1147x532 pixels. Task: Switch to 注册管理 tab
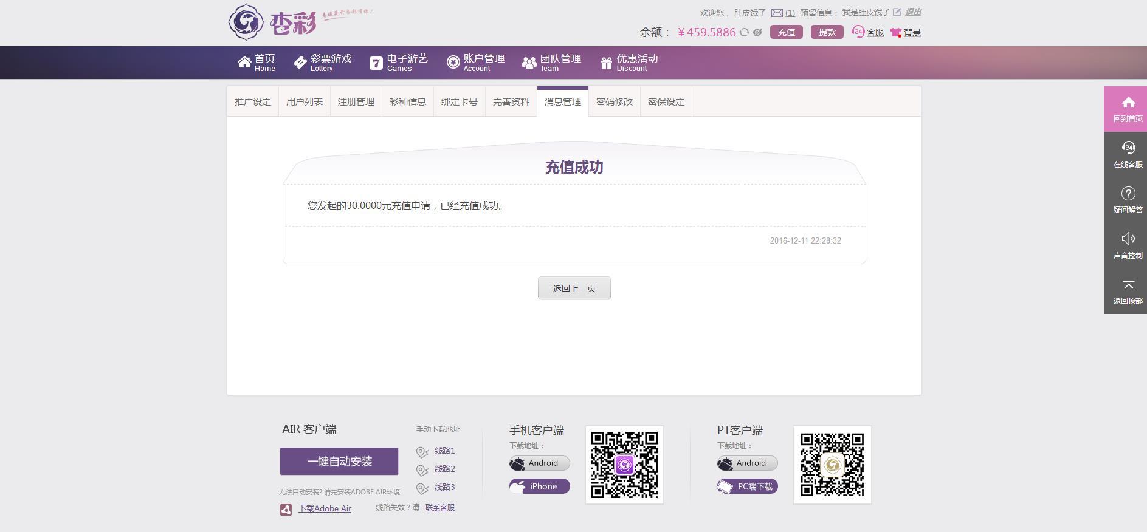(x=356, y=101)
